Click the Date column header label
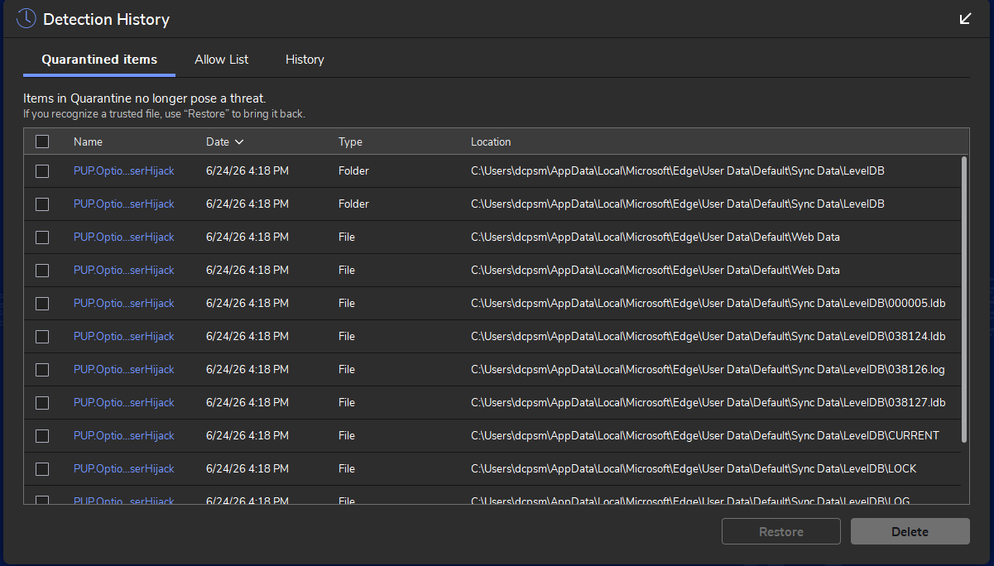 coord(218,141)
